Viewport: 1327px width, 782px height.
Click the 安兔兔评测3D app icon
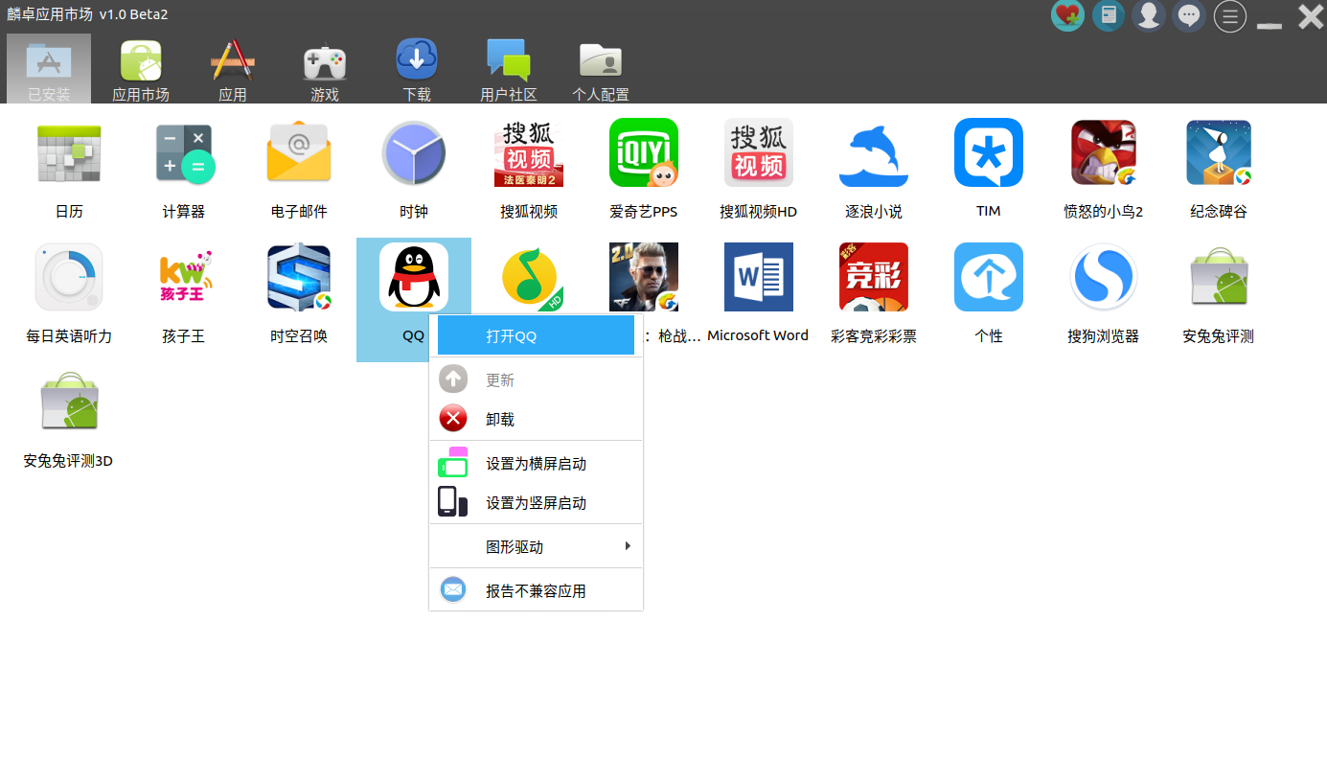coord(69,402)
